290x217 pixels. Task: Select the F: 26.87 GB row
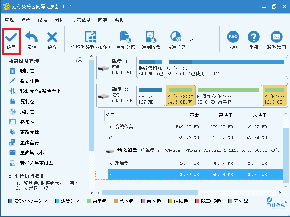click(189, 174)
